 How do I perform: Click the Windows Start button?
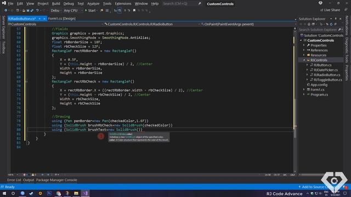(x=4, y=193)
